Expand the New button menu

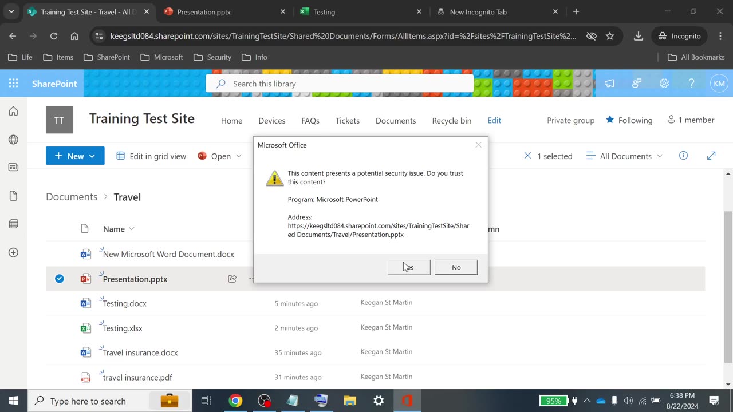[x=75, y=156]
